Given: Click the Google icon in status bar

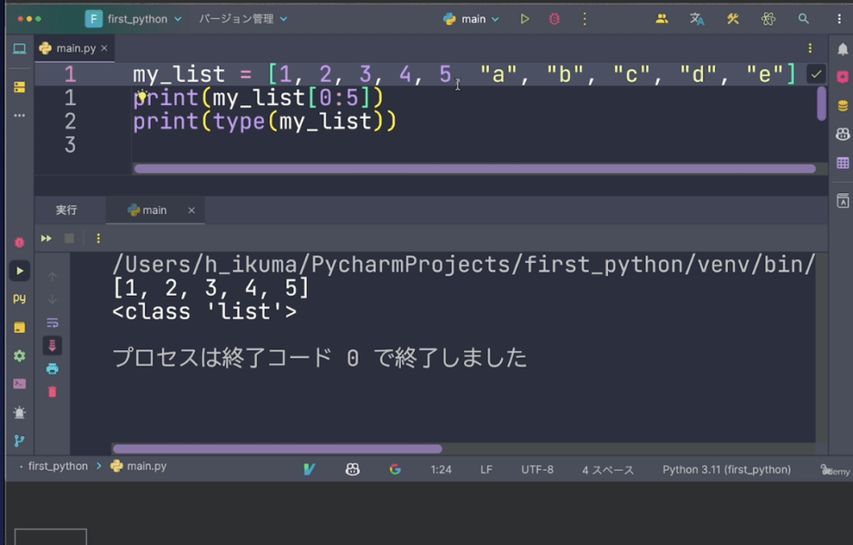Looking at the screenshot, I should pos(395,470).
